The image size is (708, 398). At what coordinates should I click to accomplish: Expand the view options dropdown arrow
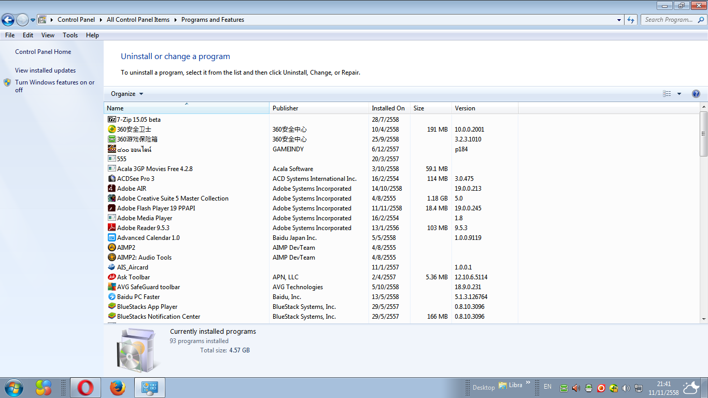tap(679, 94)
